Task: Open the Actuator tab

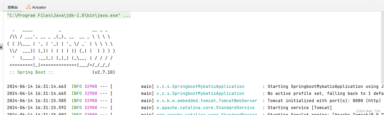Action: [x=36, y=7]
